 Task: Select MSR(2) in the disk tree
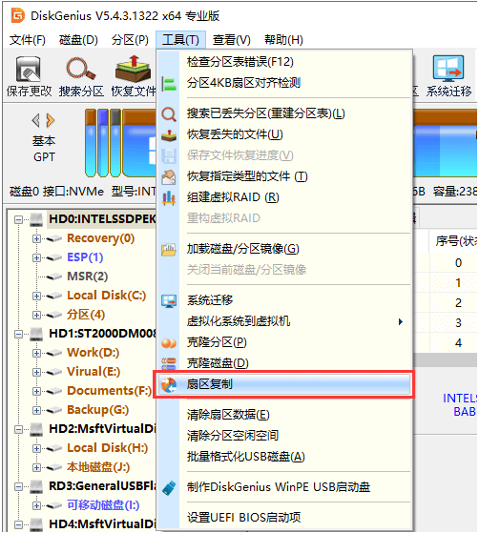(x=88, y=277)
